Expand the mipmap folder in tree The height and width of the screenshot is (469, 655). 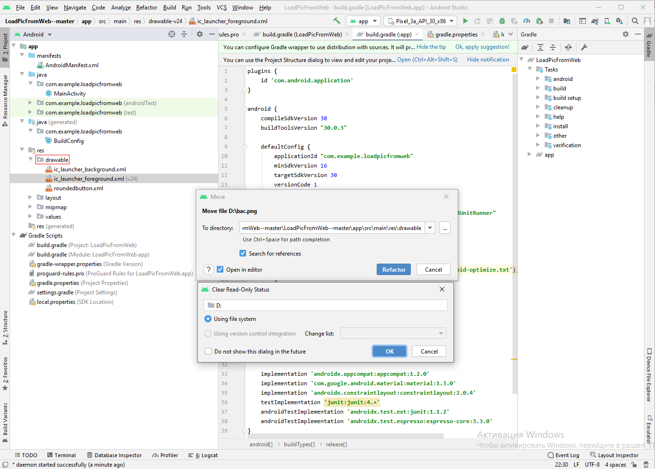(x=30, y=207)
